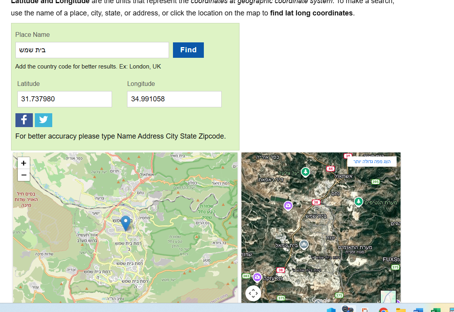454x312 pixels.
Task: Open the larger map view link
Action: [372, 162]
